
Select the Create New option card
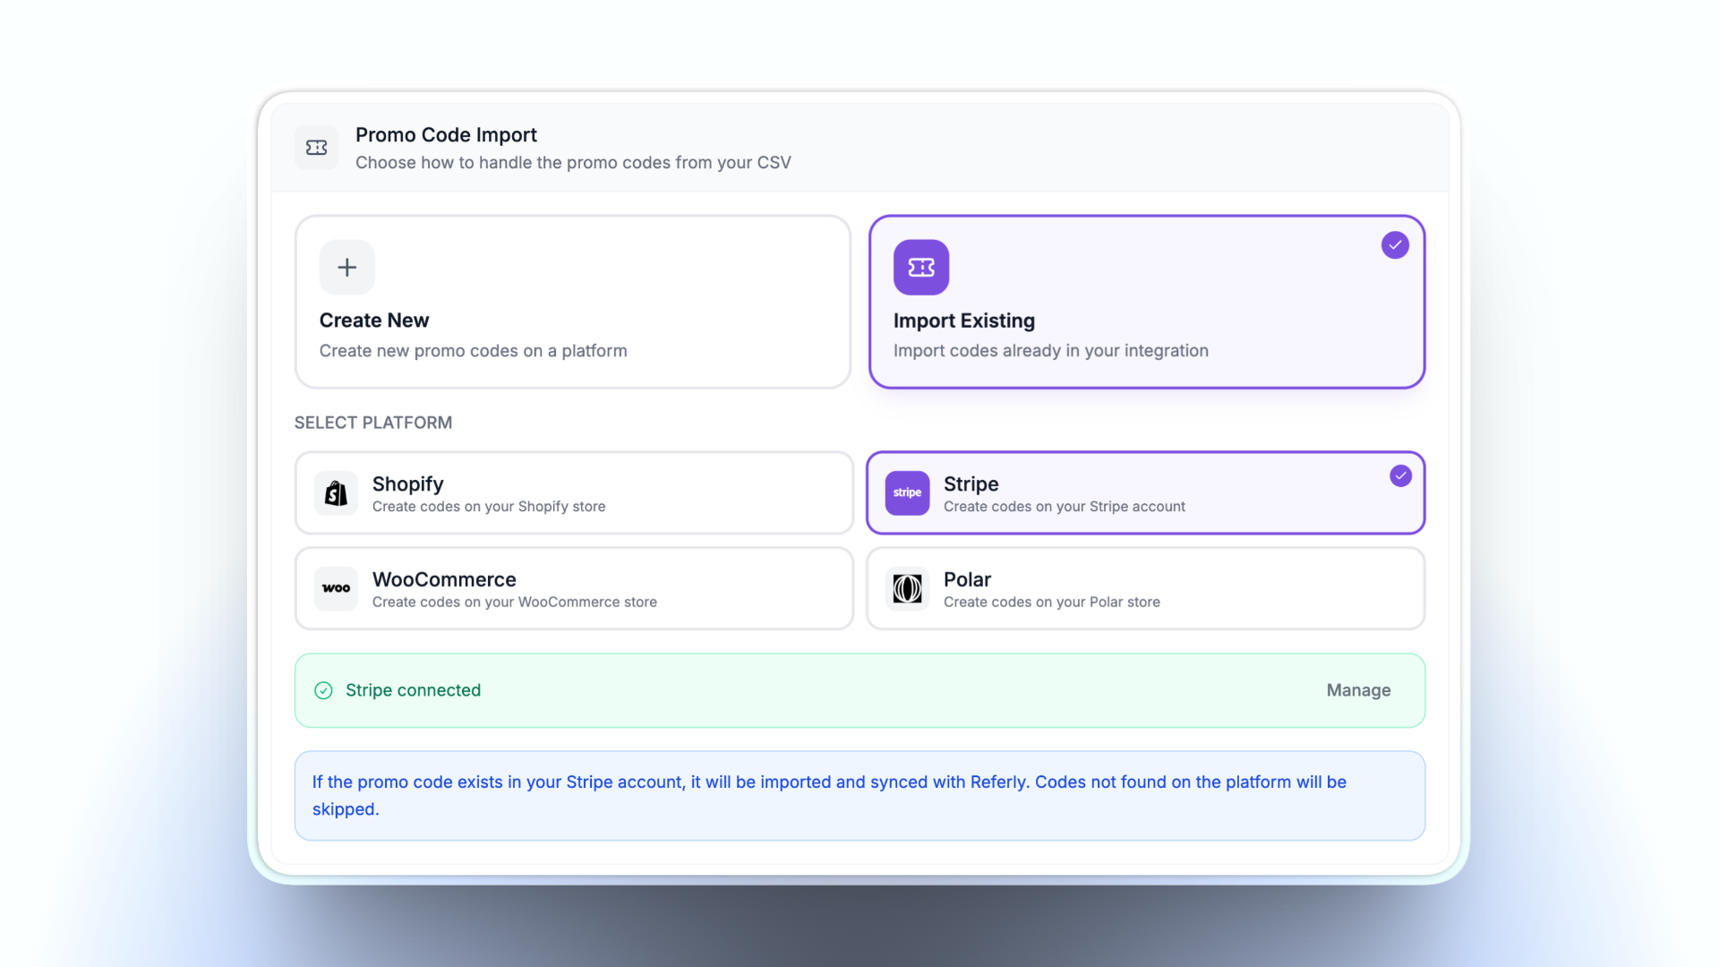click(573, 302)
